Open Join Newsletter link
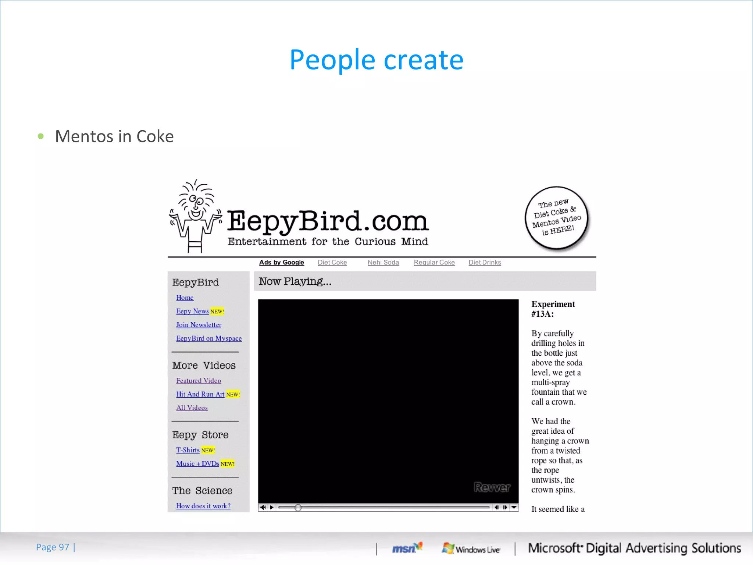 pyautogui.click(x=199, y=325)
